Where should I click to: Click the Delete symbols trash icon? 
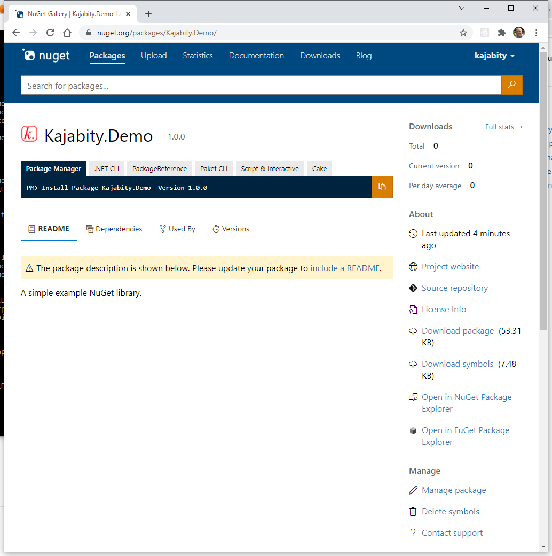point(413,511)
